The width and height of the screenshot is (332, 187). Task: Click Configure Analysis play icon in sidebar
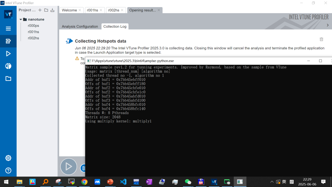click(8, 54)
